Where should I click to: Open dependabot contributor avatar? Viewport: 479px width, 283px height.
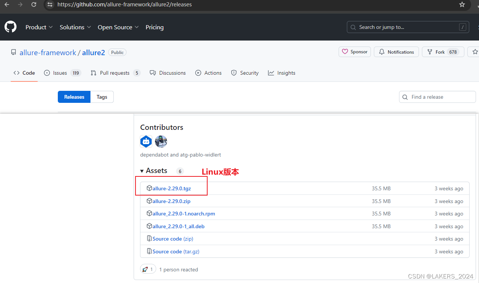click(146, 141)
